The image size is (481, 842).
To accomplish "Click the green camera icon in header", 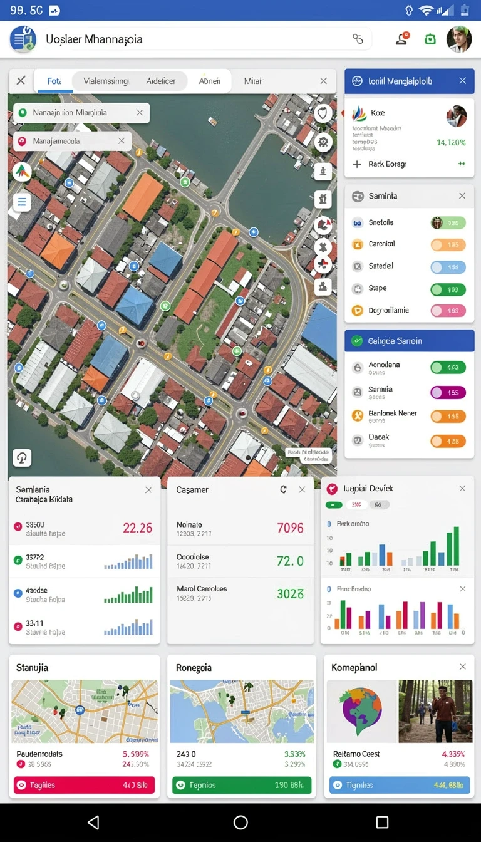I will [430, 39].
